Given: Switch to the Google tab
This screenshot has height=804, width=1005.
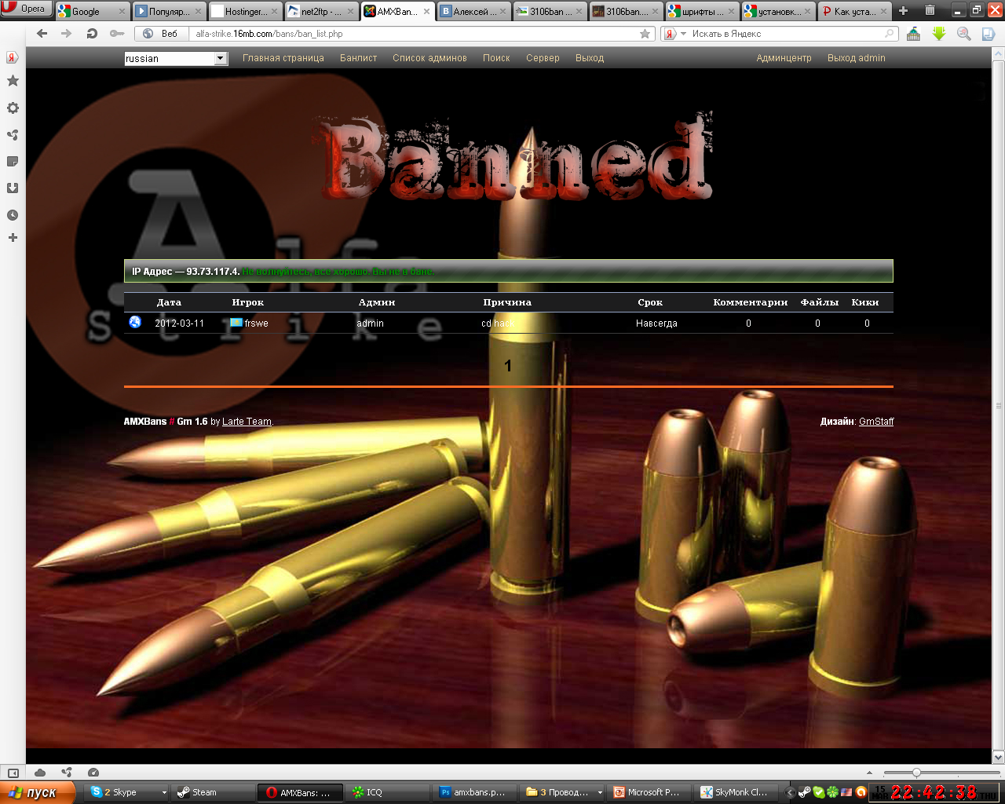Looking at the screenshot, I should click(93, 11).
